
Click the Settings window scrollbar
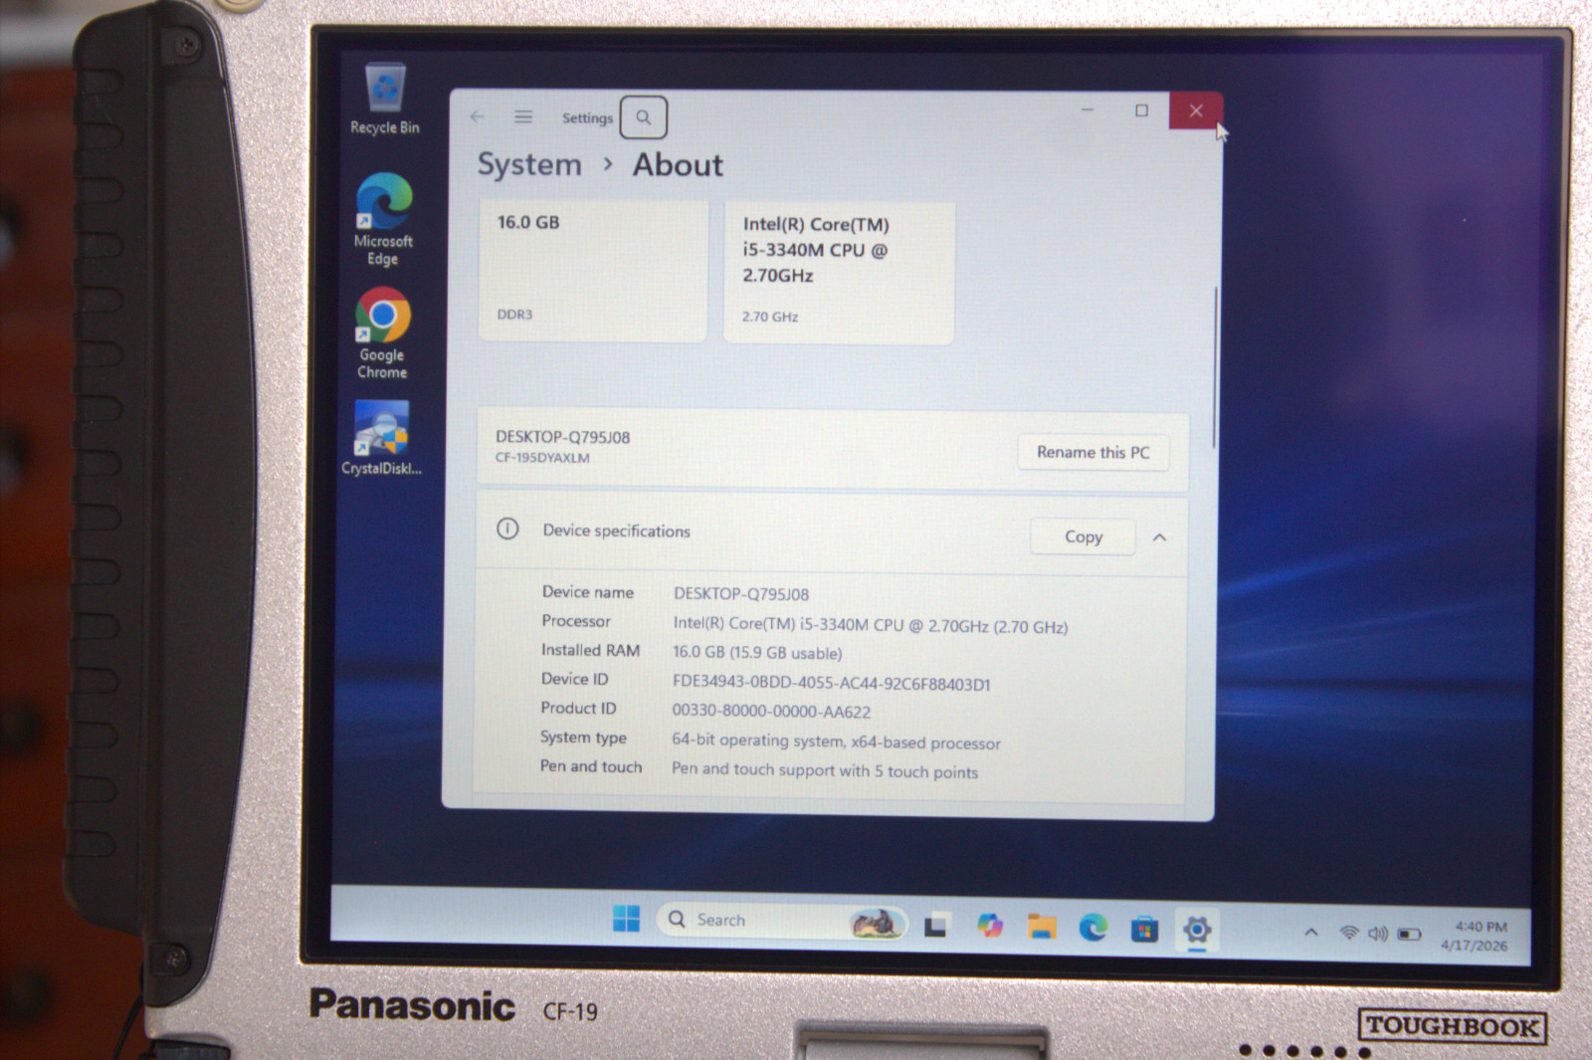click(x=1214, y=367)
